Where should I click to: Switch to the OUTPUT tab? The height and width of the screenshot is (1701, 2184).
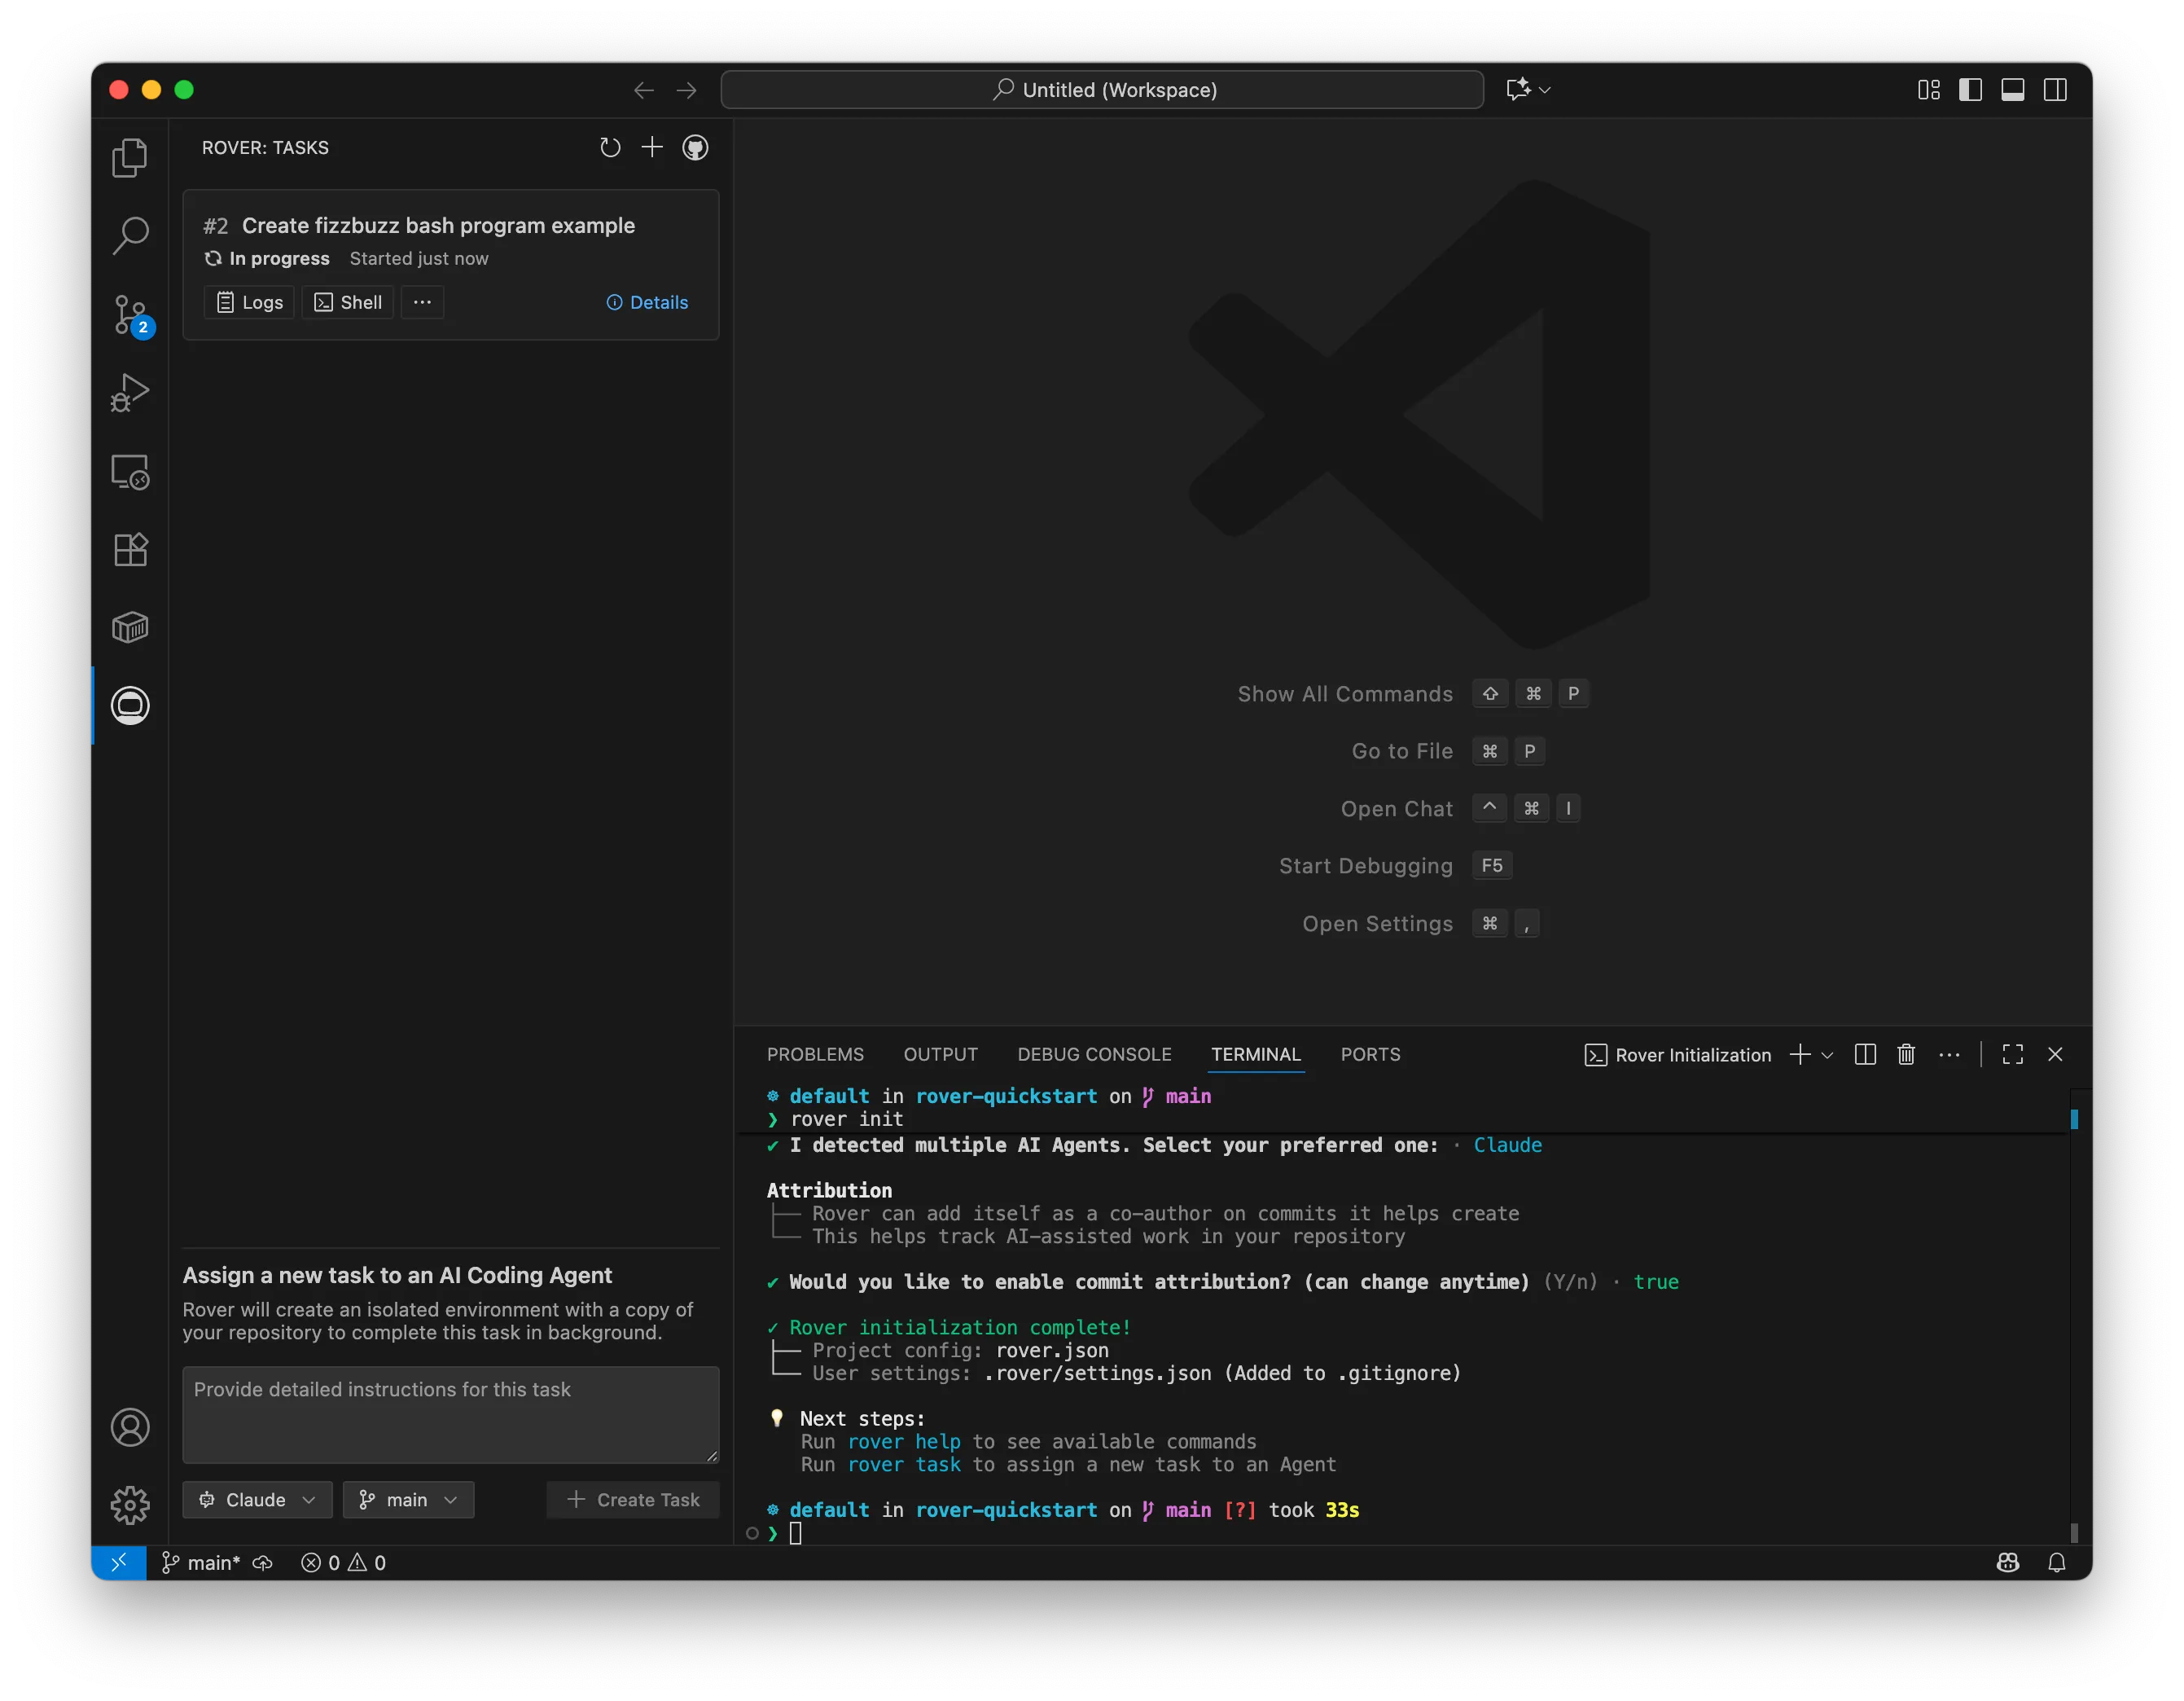click(940, 1053)
